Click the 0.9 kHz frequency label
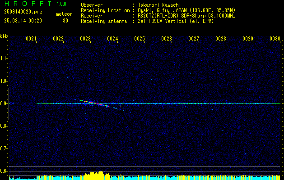 3,103
